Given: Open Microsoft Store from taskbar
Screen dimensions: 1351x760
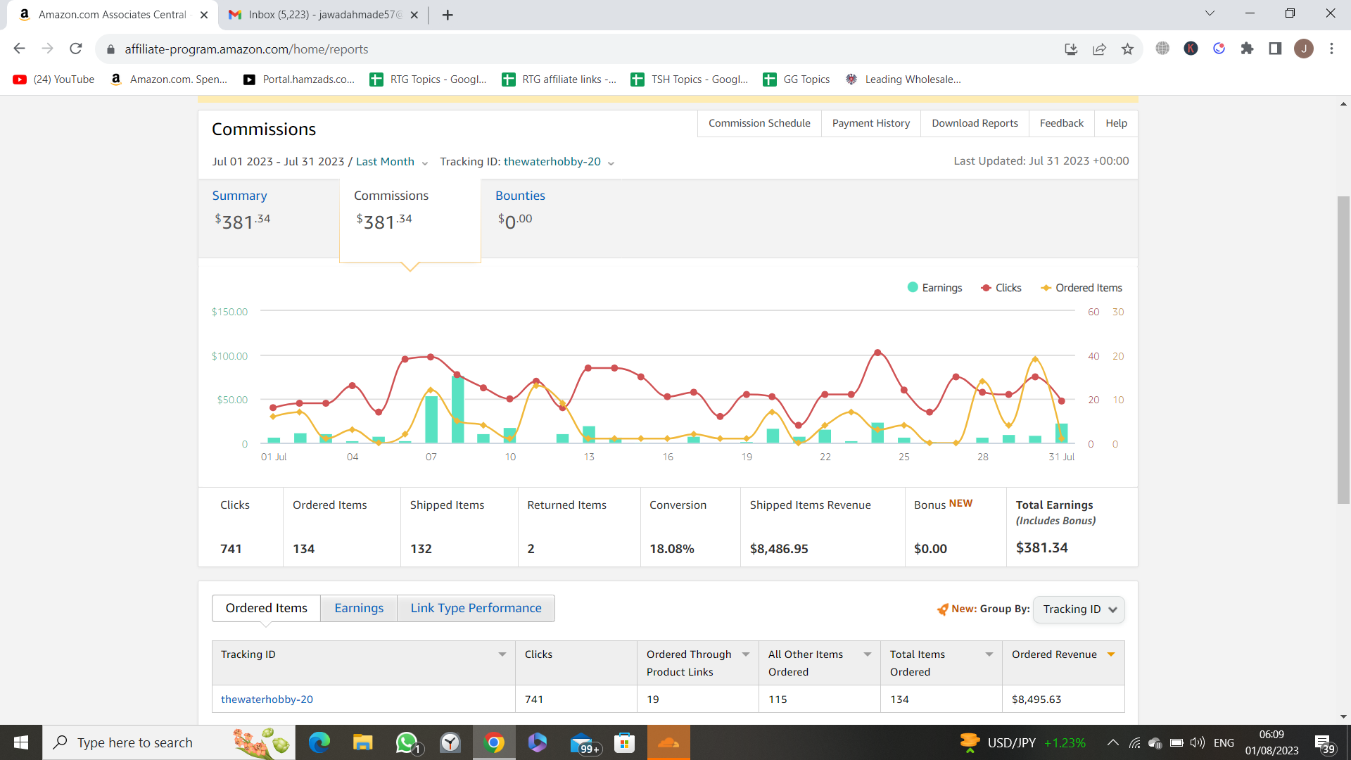Looking at the screenshot, I should tap(625, 742).
